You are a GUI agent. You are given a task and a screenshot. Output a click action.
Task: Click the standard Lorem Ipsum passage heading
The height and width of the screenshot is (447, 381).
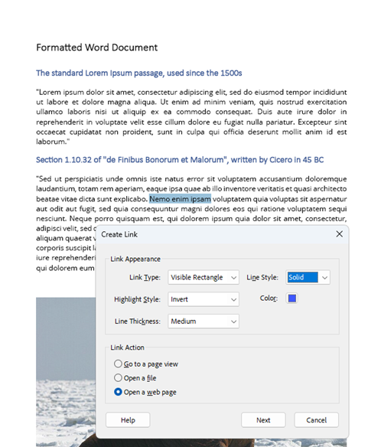click(138, 73)
